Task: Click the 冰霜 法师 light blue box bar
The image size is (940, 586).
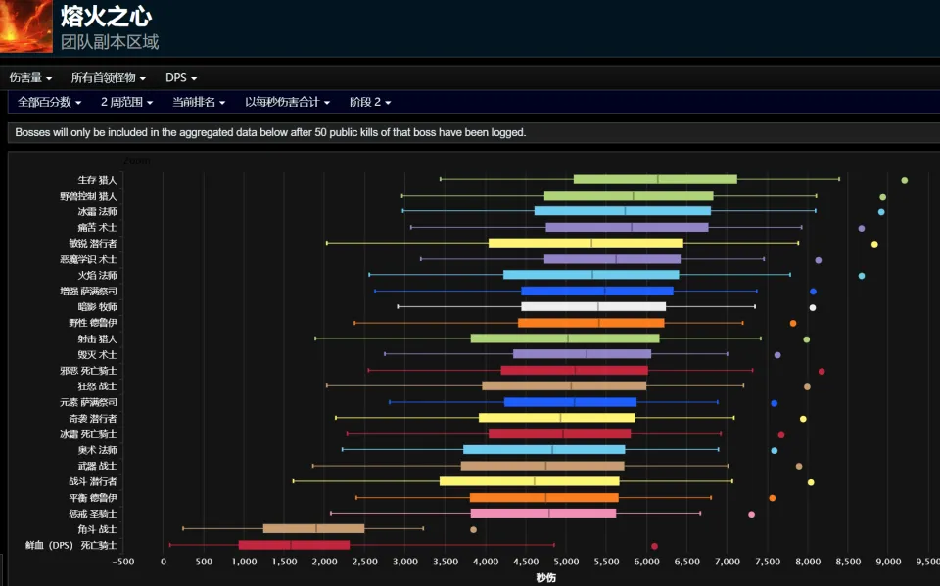Action: point(622,211)
